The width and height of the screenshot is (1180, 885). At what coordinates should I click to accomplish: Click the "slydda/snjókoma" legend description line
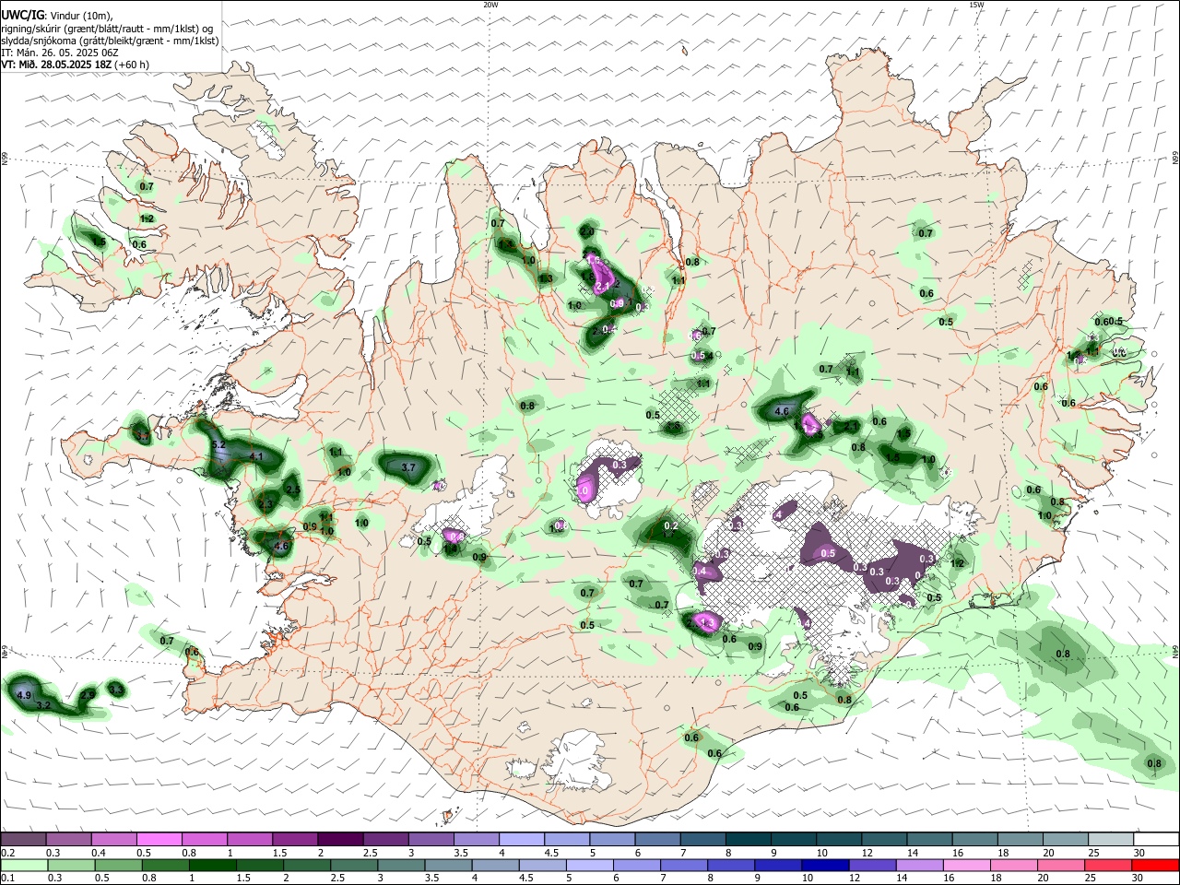click(x=110, y=41)
